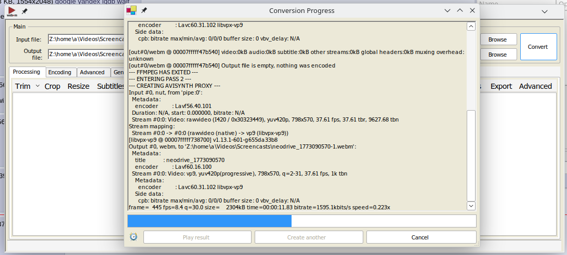Maximize the Conversion Progress dialog

pos(459,10)
